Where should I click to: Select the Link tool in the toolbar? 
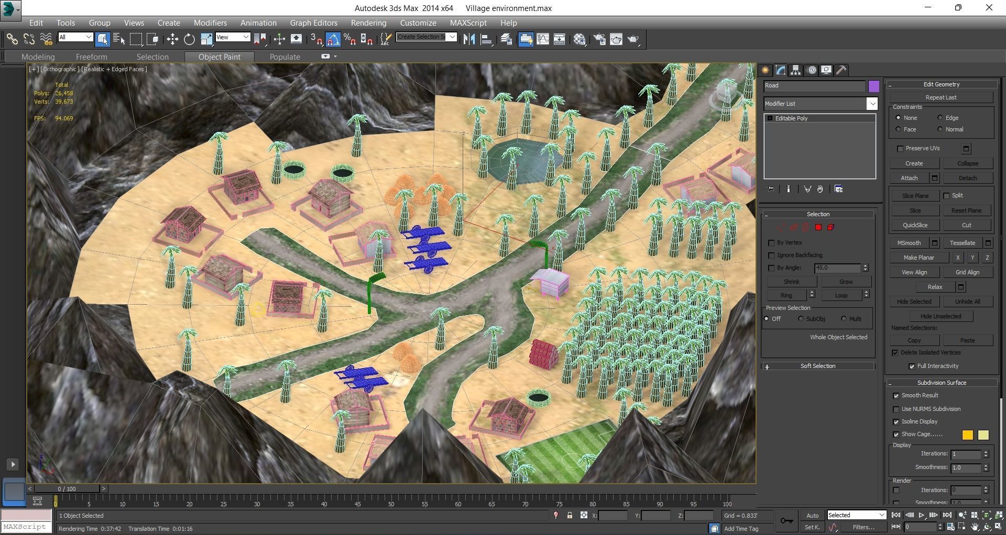[12, 39]
